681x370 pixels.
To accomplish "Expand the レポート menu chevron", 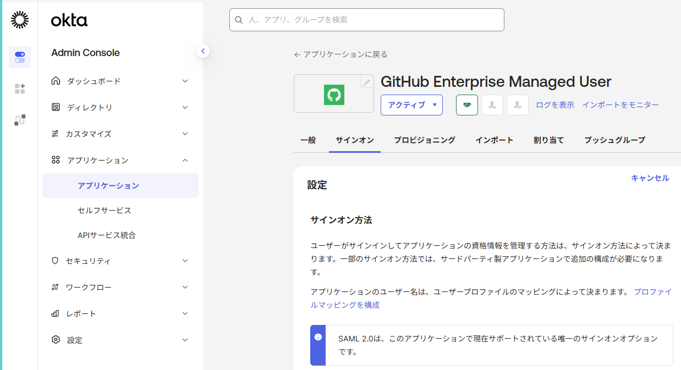I will tap(185, 313).
